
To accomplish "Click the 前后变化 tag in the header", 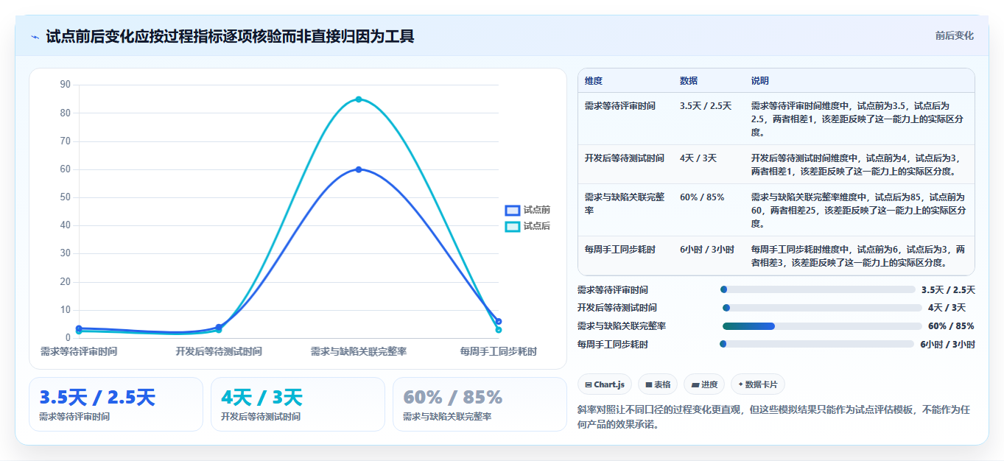I will coord(954,36).
